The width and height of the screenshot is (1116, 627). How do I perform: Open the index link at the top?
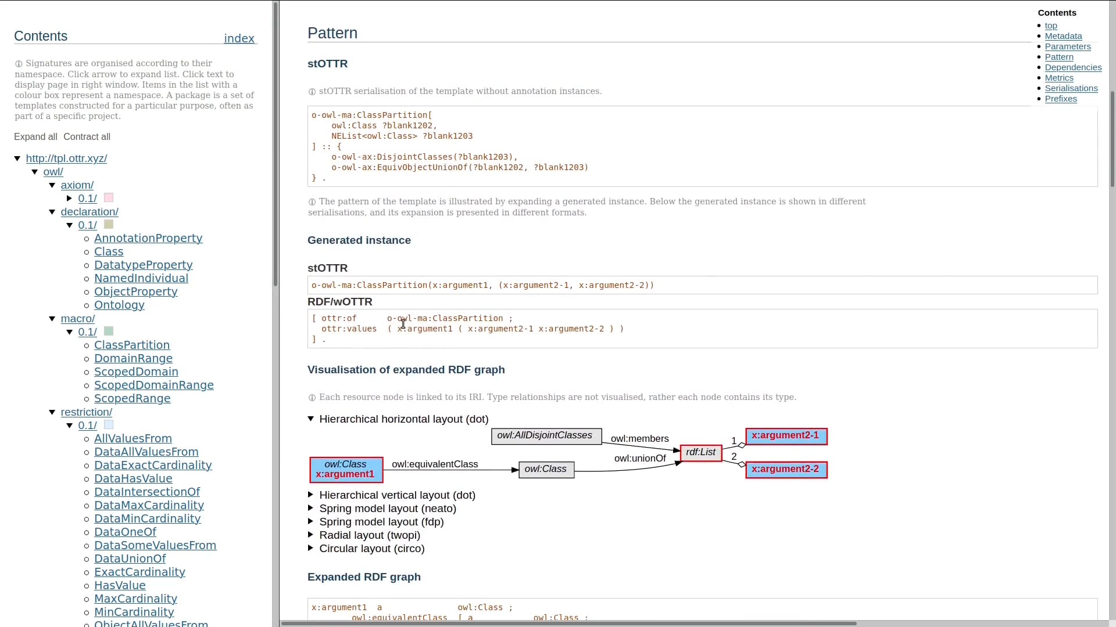pyautogui.click(x=239, y=38)
